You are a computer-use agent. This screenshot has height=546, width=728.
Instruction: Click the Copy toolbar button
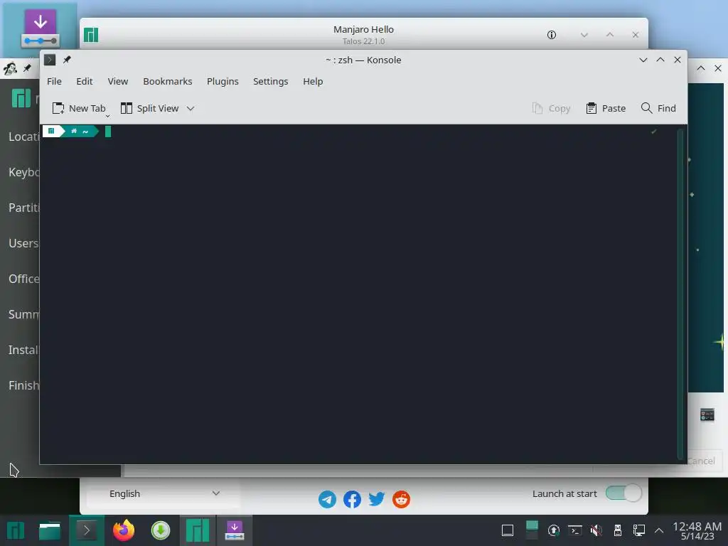(551, 108)
